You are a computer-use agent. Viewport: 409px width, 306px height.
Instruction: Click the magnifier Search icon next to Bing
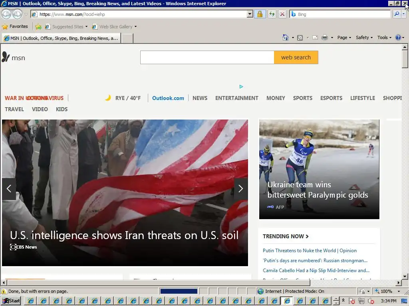click(397, 14)
